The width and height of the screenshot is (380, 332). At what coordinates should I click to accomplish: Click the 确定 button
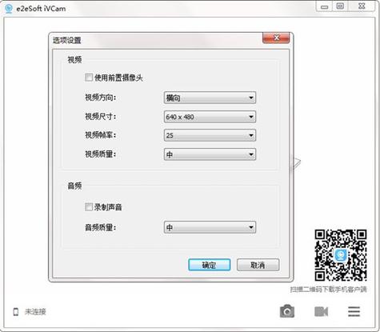click(x=210, y=265)
